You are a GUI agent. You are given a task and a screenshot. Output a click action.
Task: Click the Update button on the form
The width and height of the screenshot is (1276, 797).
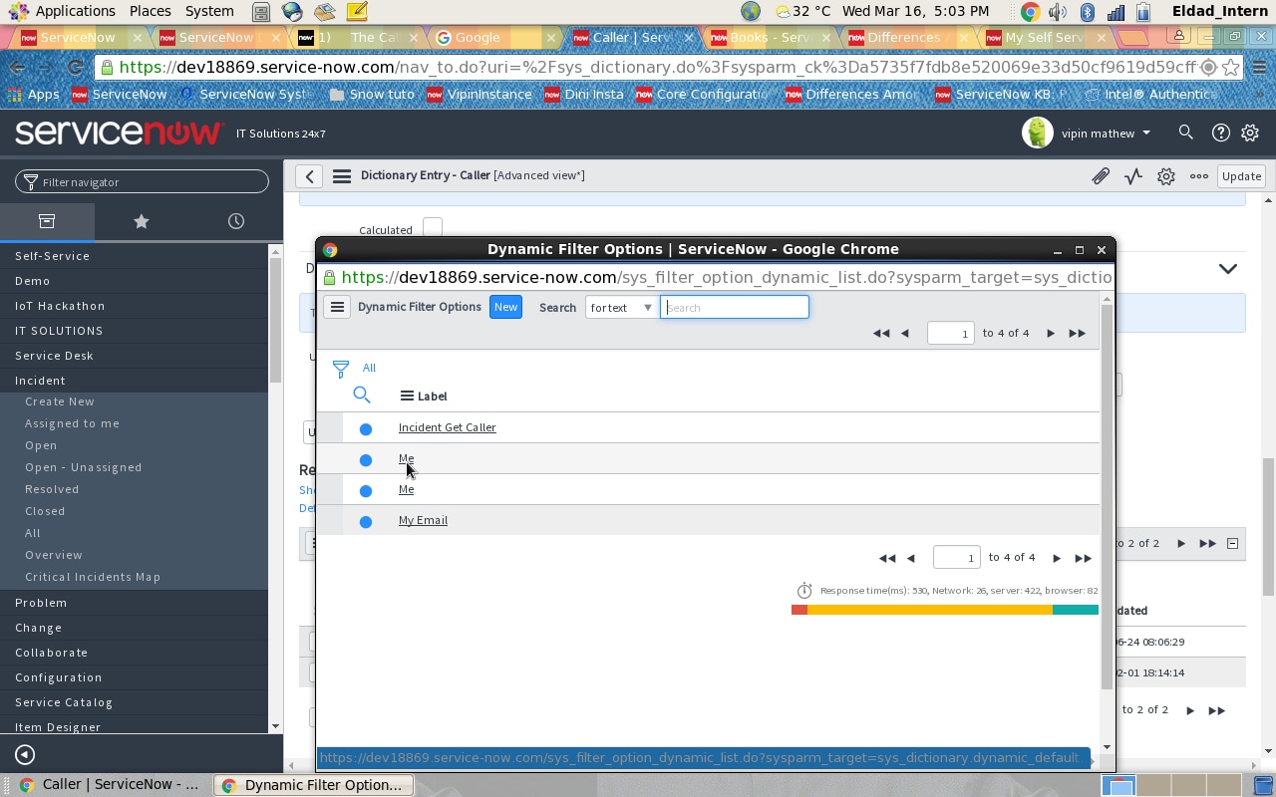click(1241, 176)
